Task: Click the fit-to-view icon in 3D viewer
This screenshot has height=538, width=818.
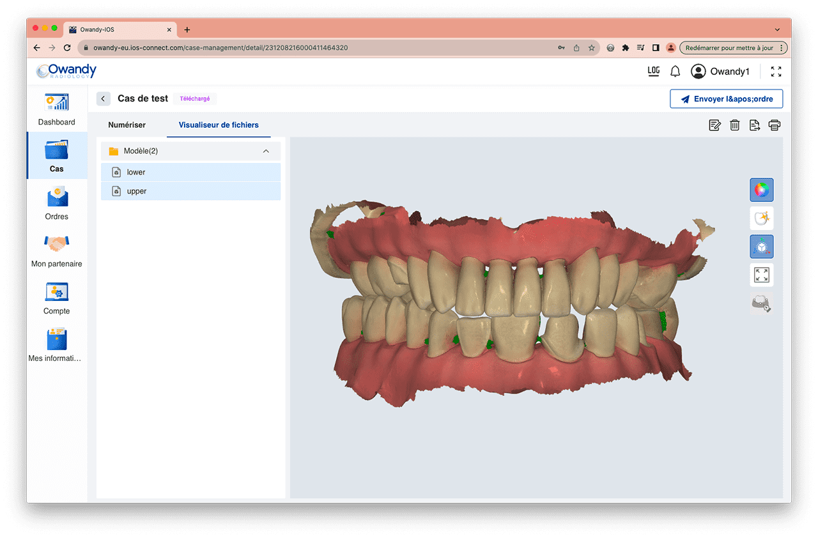Action: click(761, 275)
